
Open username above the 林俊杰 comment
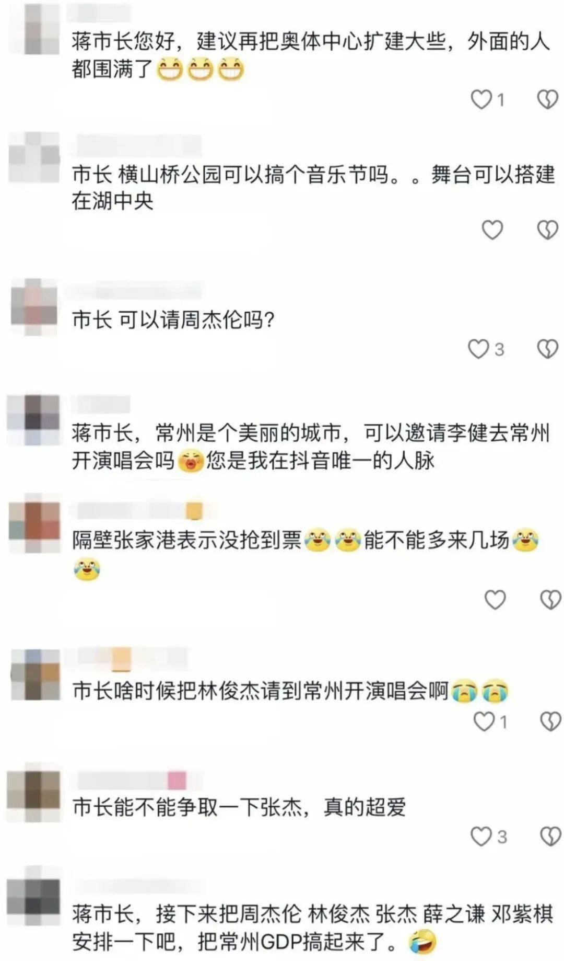[132, 659]
